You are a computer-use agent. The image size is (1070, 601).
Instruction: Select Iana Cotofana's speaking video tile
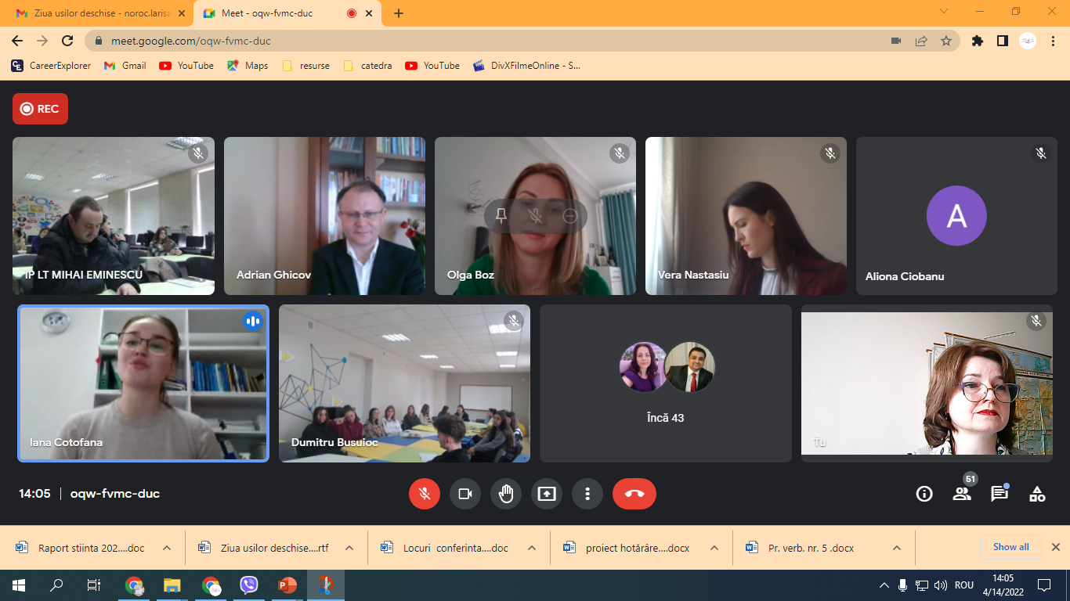(x=143, y=383)
